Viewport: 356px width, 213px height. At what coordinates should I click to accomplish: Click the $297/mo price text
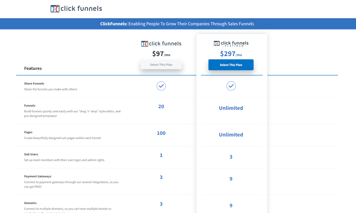coord(231,54)
